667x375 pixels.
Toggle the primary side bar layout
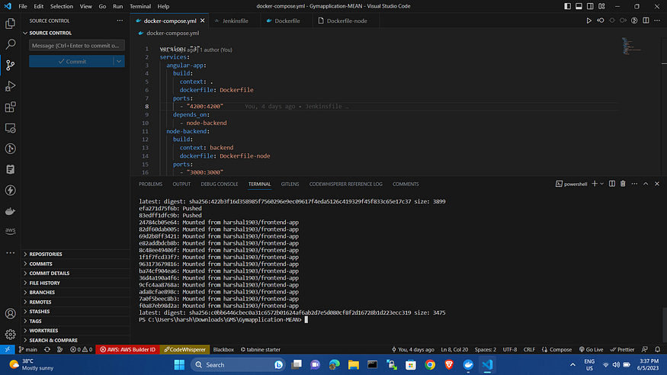[x=567, y=6]
